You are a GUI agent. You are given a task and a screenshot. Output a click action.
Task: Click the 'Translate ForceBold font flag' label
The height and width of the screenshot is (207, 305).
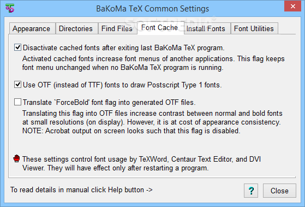pyautogui.click(x=109, y=102)
